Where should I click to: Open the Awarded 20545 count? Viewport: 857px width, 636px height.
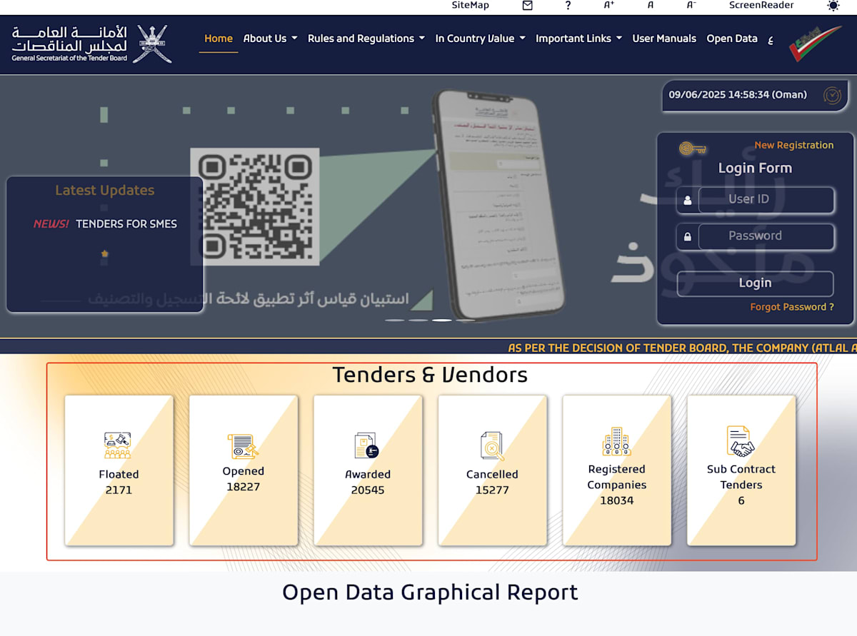pyautogui.click(x=368, y=490)
